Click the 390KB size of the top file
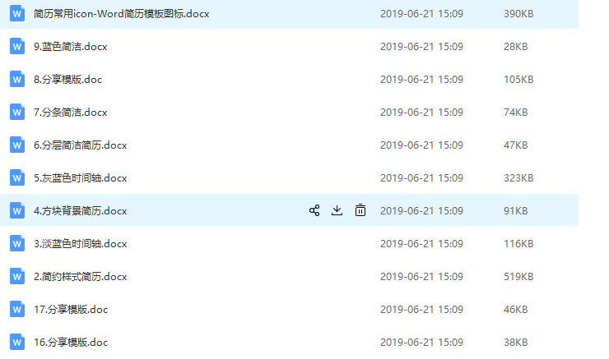 point(518,14)
